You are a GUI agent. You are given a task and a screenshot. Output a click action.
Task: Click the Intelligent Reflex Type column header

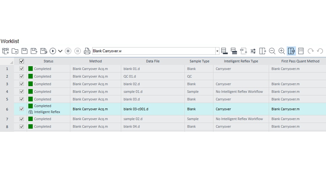(x=241, y=61)
